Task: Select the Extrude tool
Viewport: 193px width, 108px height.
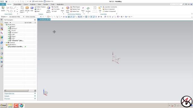Action: pos(27,9)
